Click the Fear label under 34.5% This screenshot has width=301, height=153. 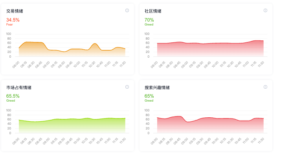coord(9,25)
